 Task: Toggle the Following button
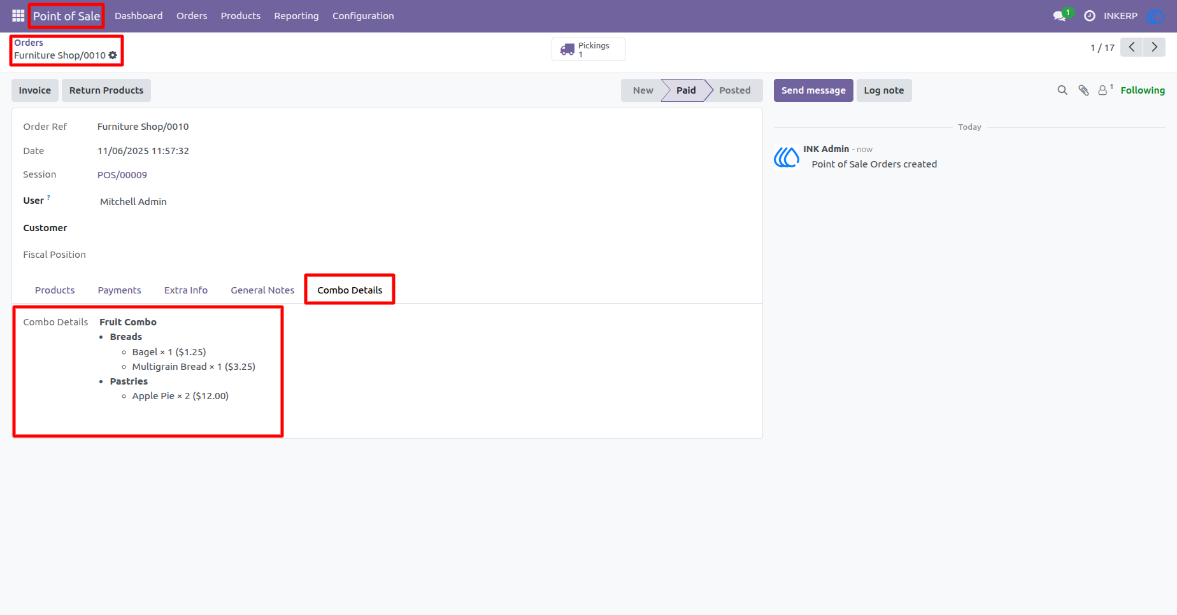tap(1143, 90)
